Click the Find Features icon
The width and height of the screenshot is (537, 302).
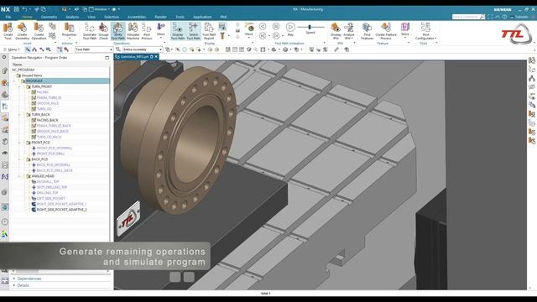[367, 31]
